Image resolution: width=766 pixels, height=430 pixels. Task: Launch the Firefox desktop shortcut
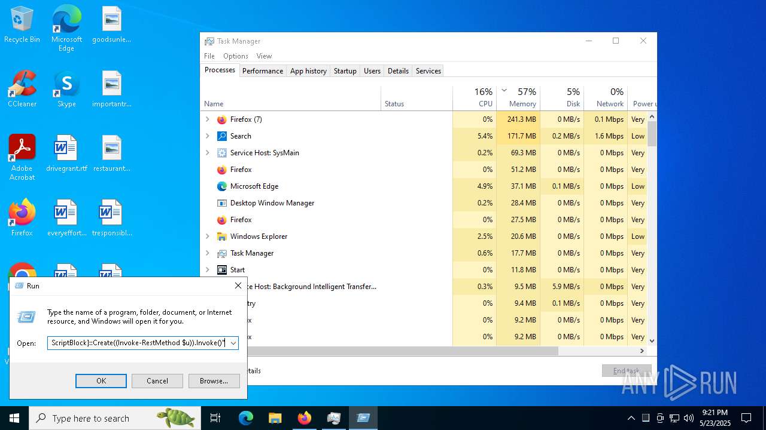tap(22, 219)
